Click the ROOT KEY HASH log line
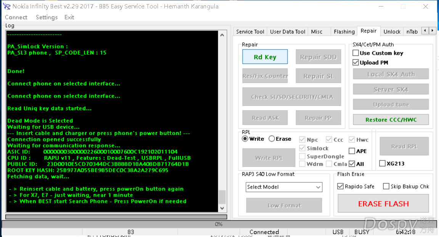The height and width of the screenshot is (237, 439). 88,170
